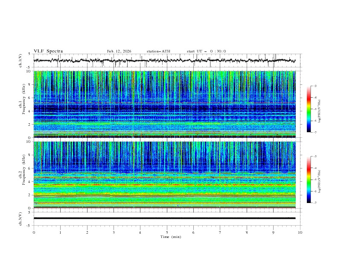Select the Feb. 12, 2026 date label
338x261 pixels.
click(x=119, y=51)
